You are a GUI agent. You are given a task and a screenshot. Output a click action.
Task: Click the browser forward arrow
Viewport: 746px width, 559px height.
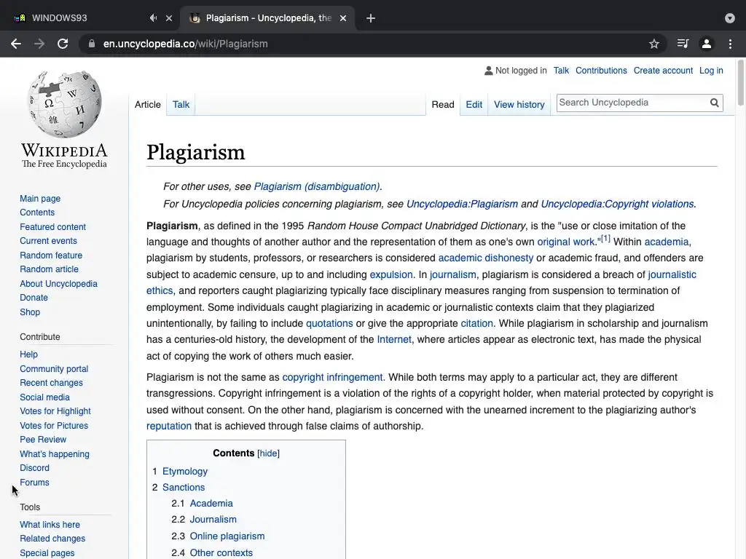click(39, 44)
